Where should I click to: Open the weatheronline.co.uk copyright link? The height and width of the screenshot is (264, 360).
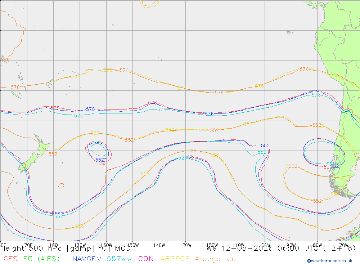[x=330, y=261]
